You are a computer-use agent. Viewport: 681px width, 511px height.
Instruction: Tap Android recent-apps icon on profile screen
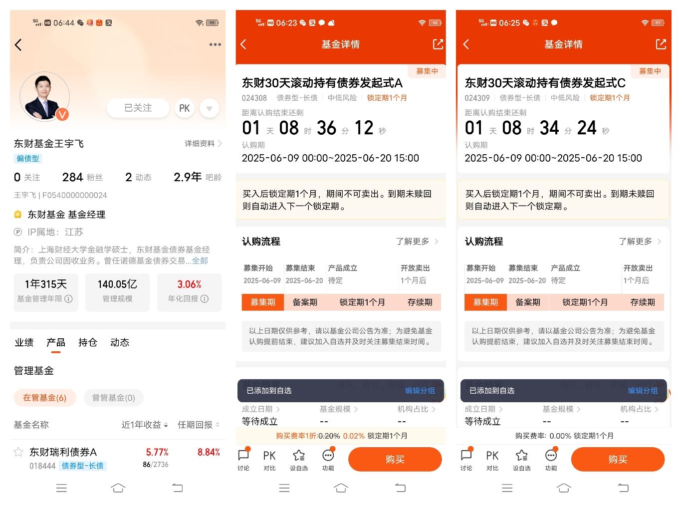[62, 488]
